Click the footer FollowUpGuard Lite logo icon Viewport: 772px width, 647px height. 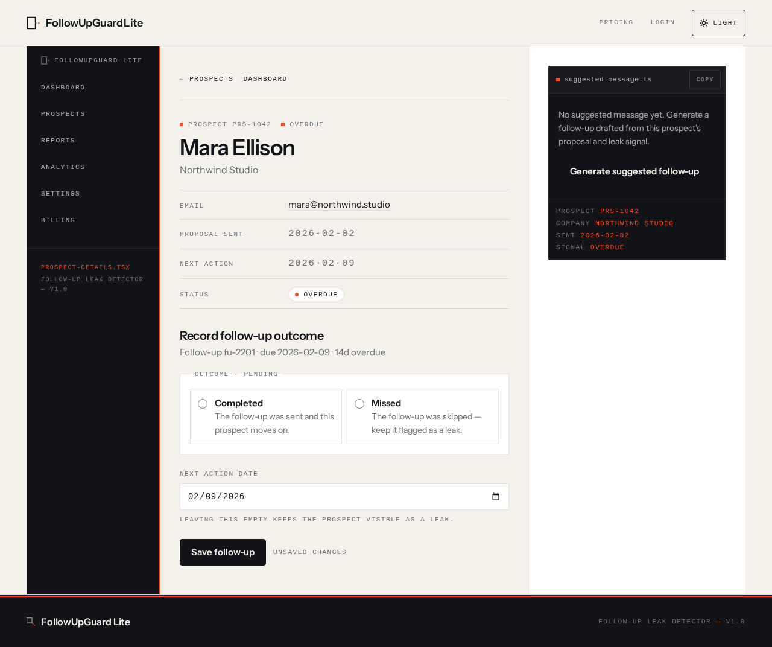[31, 622]
